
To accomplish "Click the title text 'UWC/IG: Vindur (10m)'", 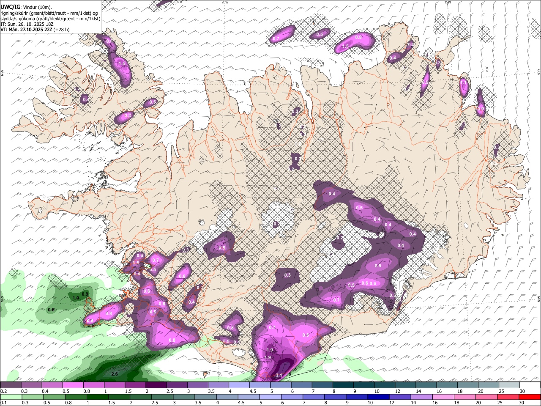I will point(26,7).
